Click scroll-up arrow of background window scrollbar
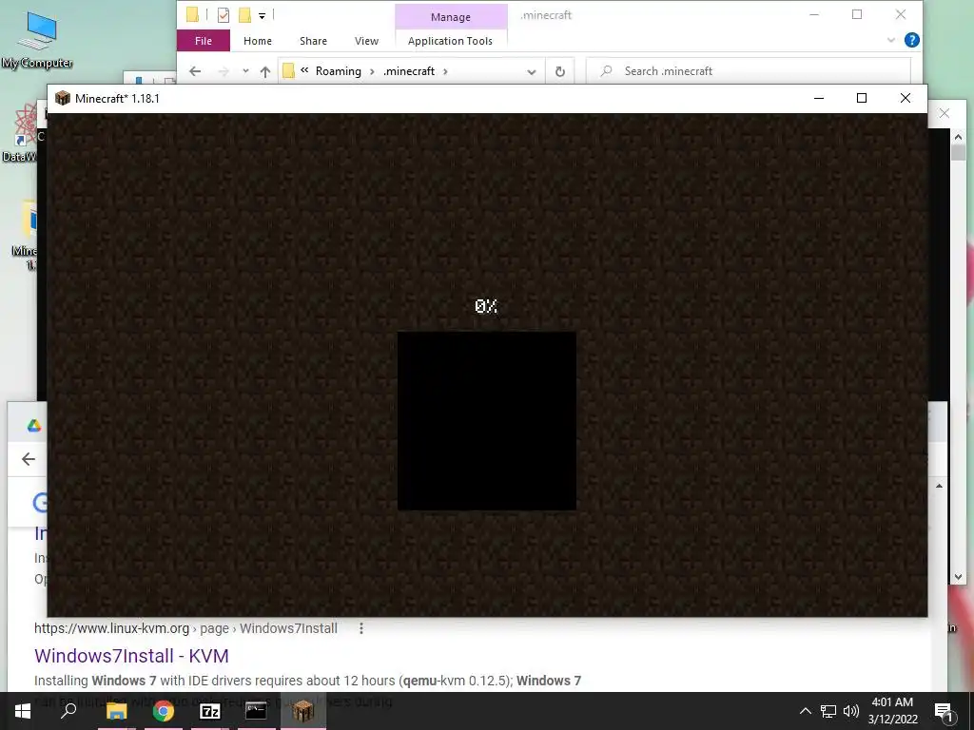 958,137
